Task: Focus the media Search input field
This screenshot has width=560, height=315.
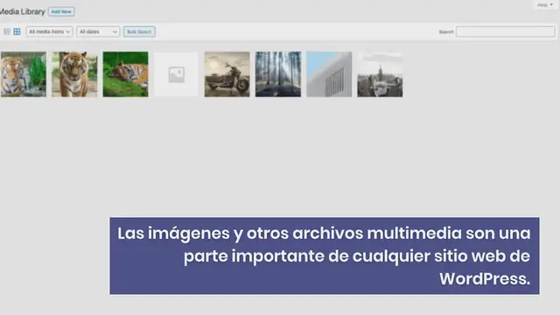Action: pos(506,31)
